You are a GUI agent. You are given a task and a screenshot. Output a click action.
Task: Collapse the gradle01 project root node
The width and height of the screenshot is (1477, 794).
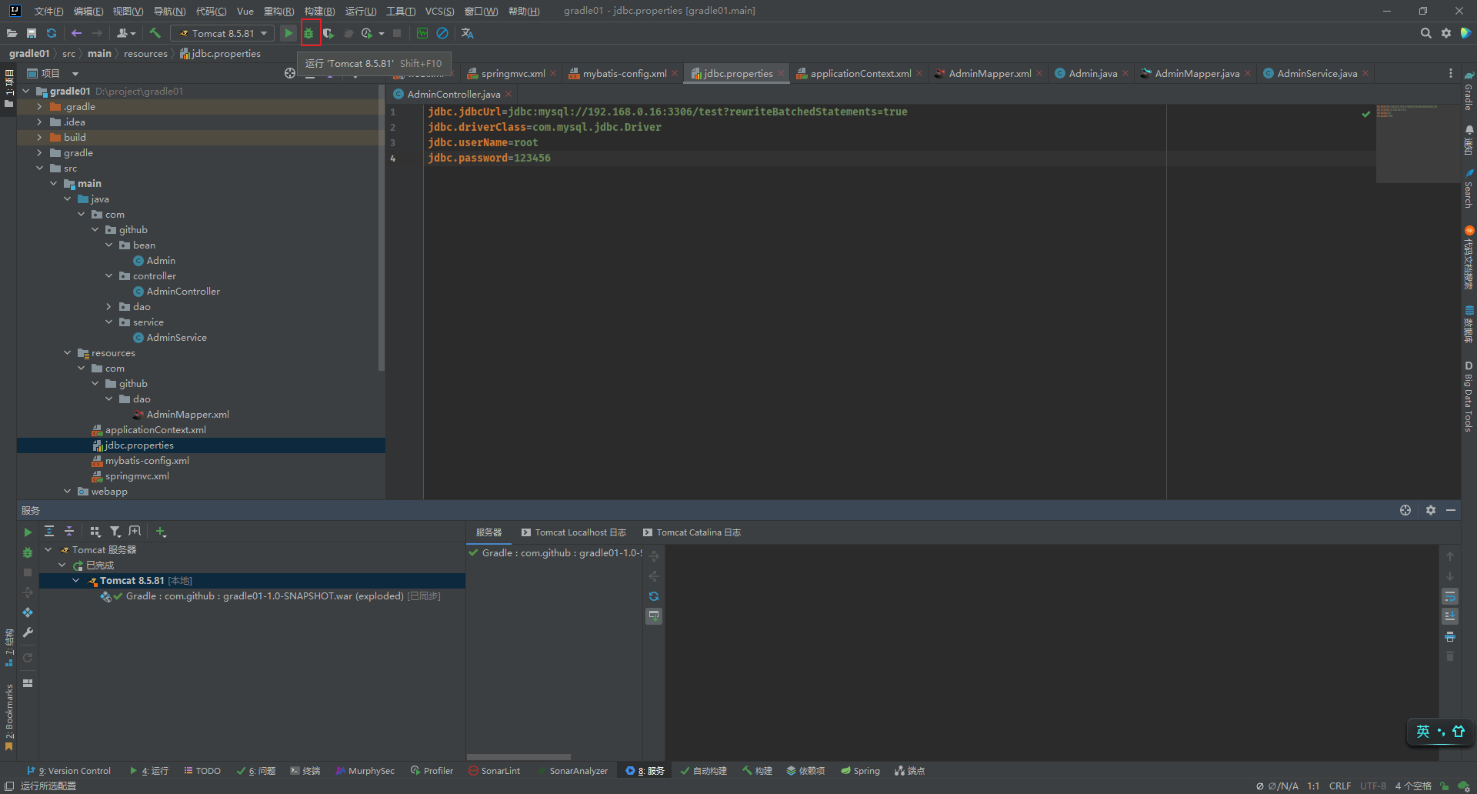pyautogui.click(x=25, y=92)
